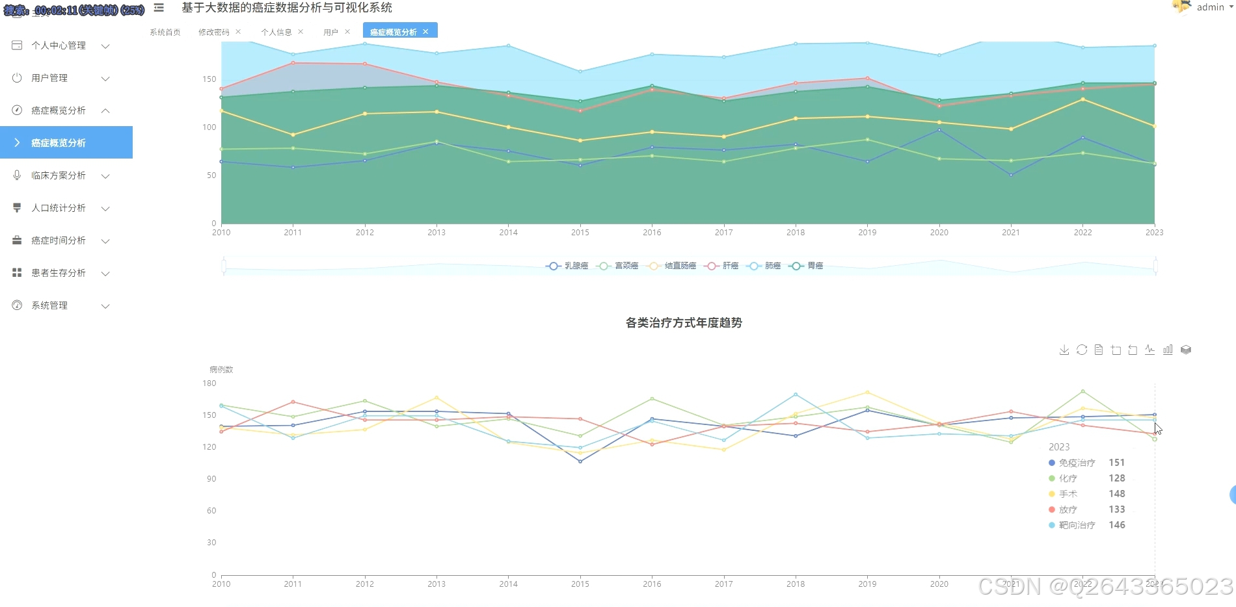
Task: Toggle the 肝癌 legend series
Action: pyautogui.click(x=721, y=266)
